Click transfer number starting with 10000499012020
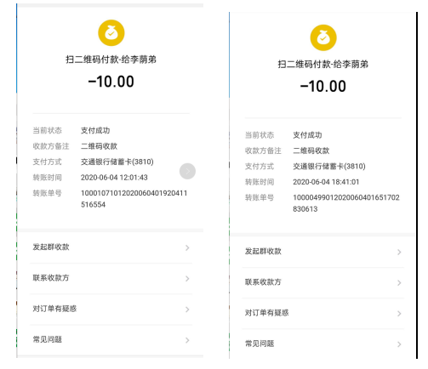This screenshot has height=369, width=428. point(346,203)
